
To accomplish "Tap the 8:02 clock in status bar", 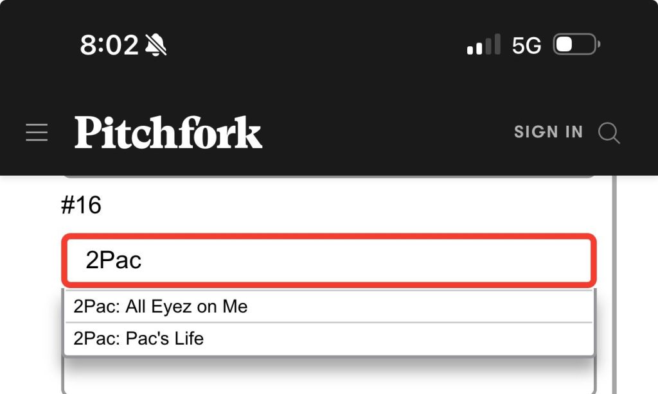I will click(109, 45).
